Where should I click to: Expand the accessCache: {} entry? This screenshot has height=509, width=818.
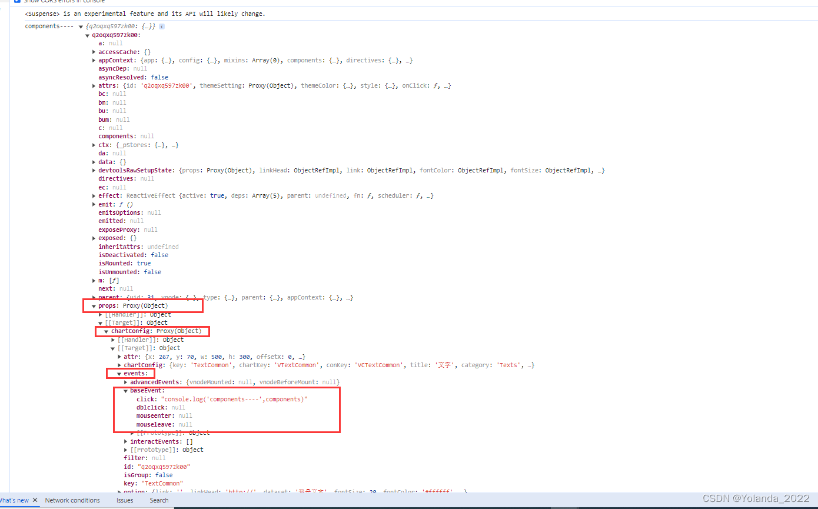point(94,52)
